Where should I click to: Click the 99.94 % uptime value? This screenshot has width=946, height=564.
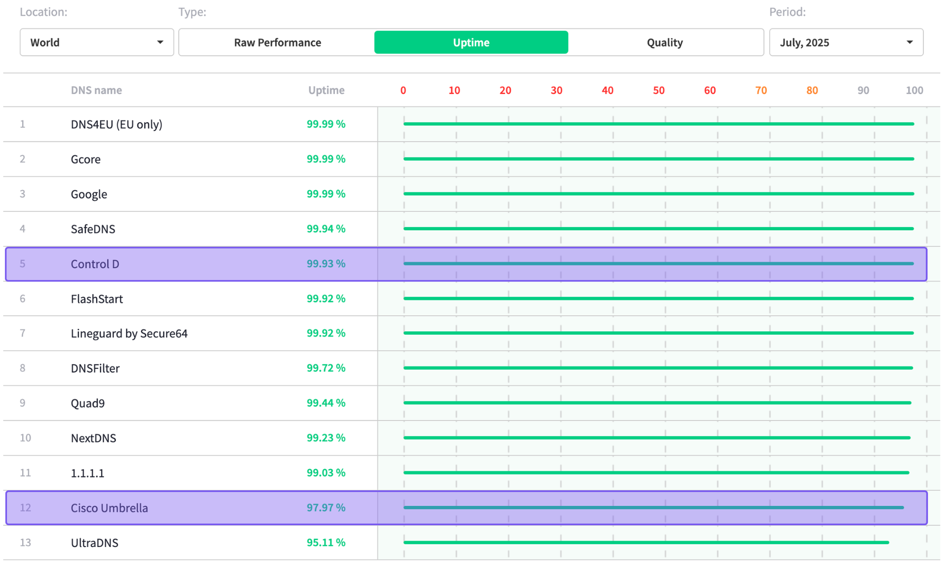pyautogui.click(x=326, y=229)
